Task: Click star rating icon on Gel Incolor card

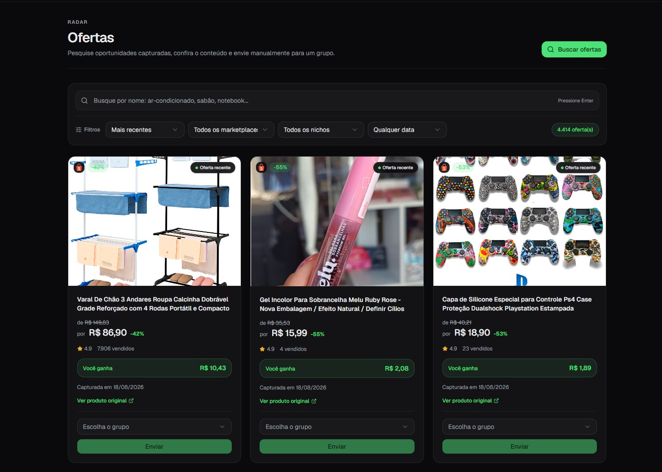Action: (x=262, y=349)
